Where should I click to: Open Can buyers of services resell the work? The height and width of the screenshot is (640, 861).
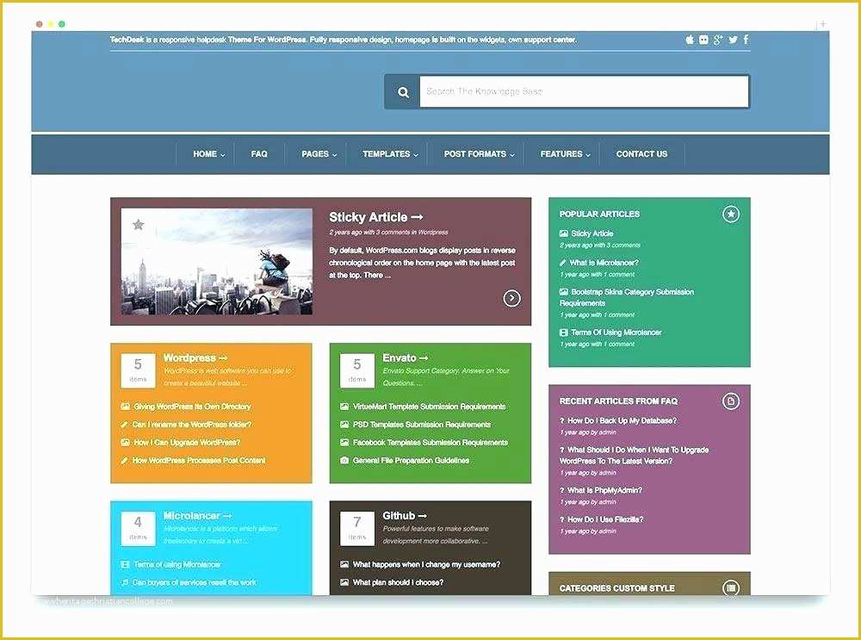pos(195,582)
